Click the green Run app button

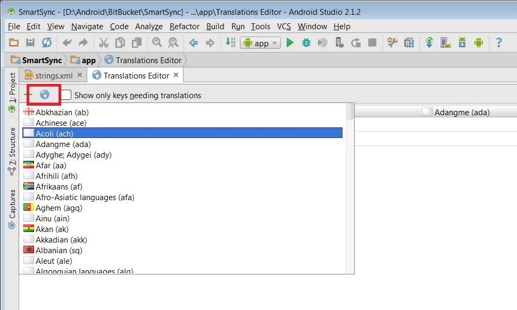[x=290, y=43]
